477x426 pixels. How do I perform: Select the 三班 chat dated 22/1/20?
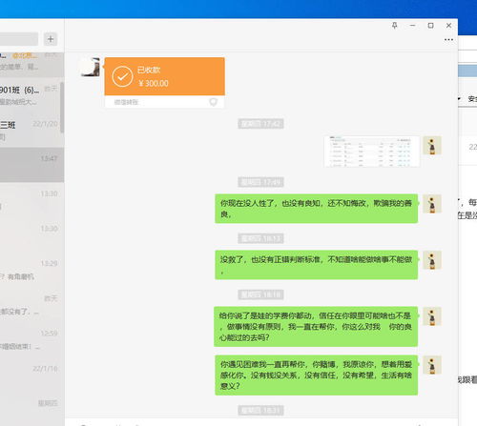31,131
